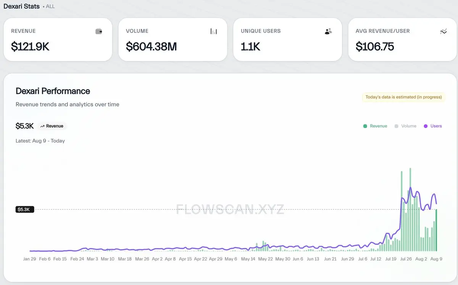Click the purple Users legend dot

[x=426, y=126]
